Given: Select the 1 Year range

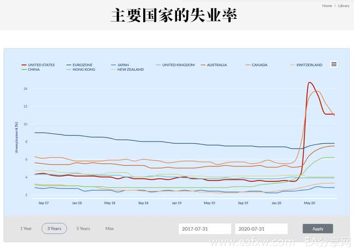Looking at the screenshot, I should 26,228.
